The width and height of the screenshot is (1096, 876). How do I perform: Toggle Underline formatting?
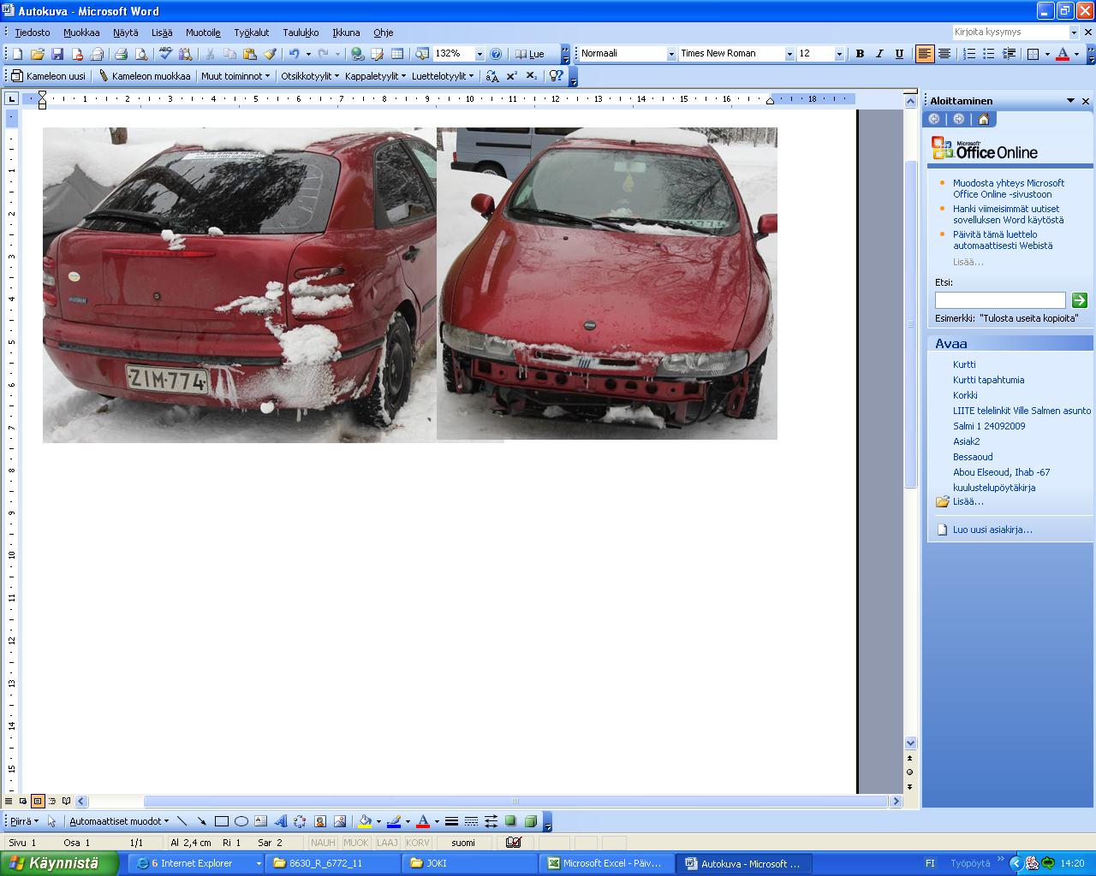[x=899, y=54]
